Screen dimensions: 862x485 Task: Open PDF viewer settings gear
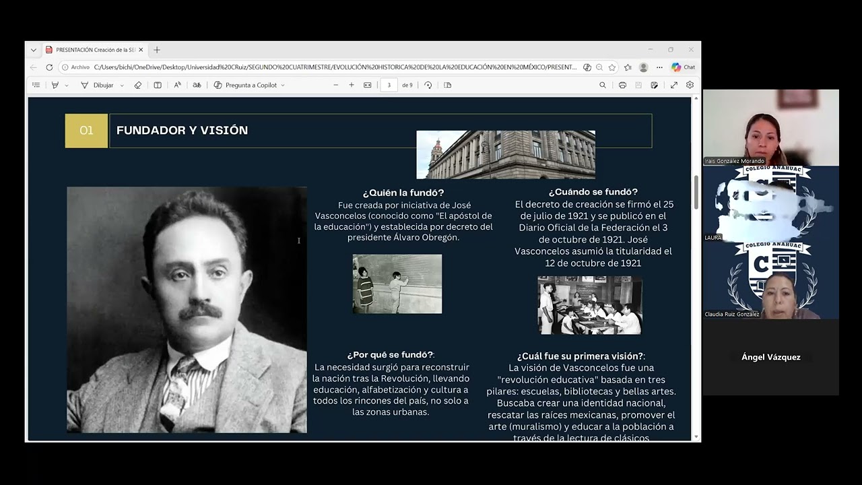[x=690, y=85]
